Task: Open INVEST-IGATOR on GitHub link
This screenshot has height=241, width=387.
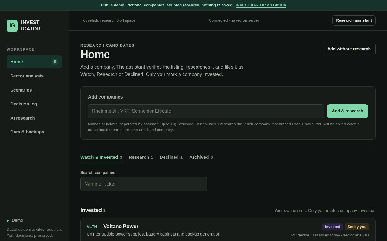Action: pos(261,5)
